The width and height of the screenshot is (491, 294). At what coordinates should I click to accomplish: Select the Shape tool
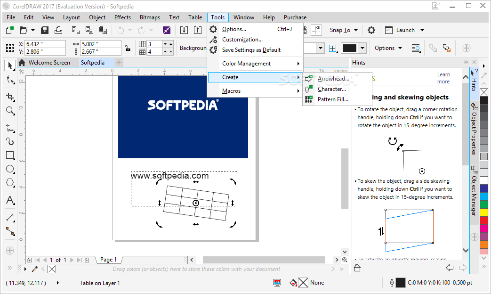[10, 81]
